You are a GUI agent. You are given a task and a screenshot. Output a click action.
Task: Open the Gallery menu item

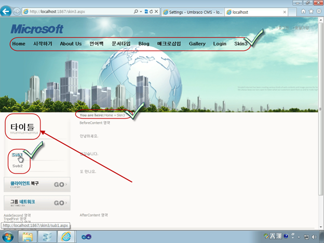[x=197, y=44]
